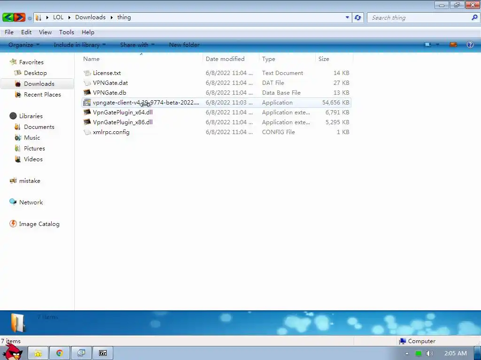Click the 2:05 AM taskbar clock

[455, 353]
